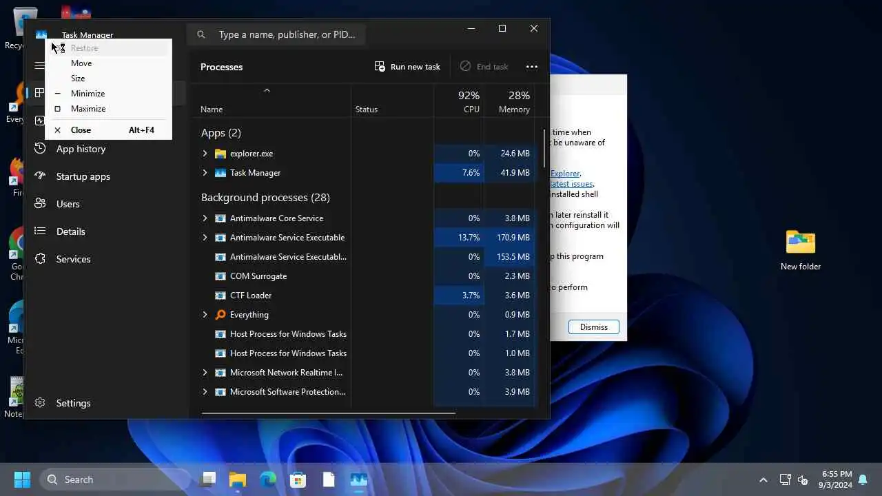
Task: Click the Antimalware Core Service icon
Action: tap(220, 218)
